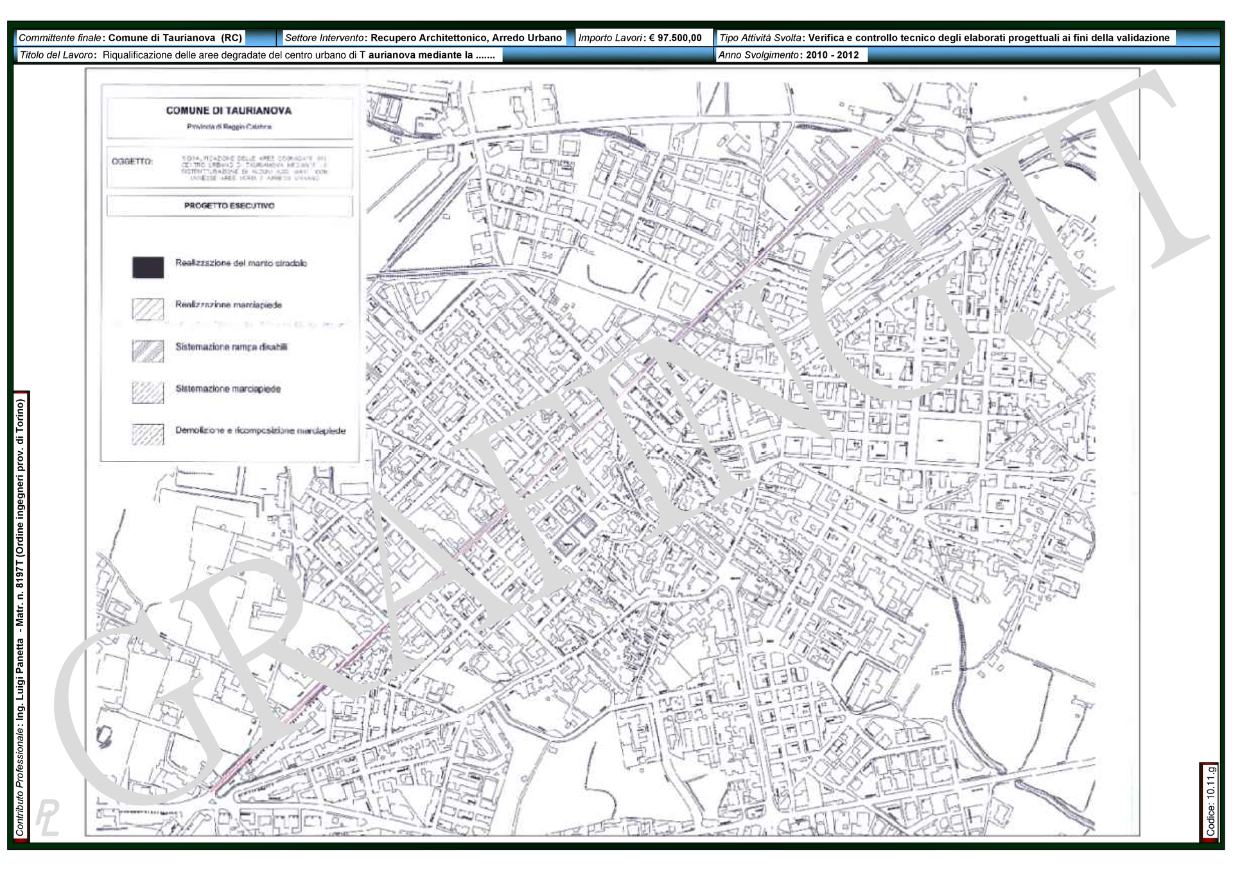This screenshot has height=871, width=1233.
Task: Click the 'Sistemazione marciapiede' legend swatch
Action: 148,392
